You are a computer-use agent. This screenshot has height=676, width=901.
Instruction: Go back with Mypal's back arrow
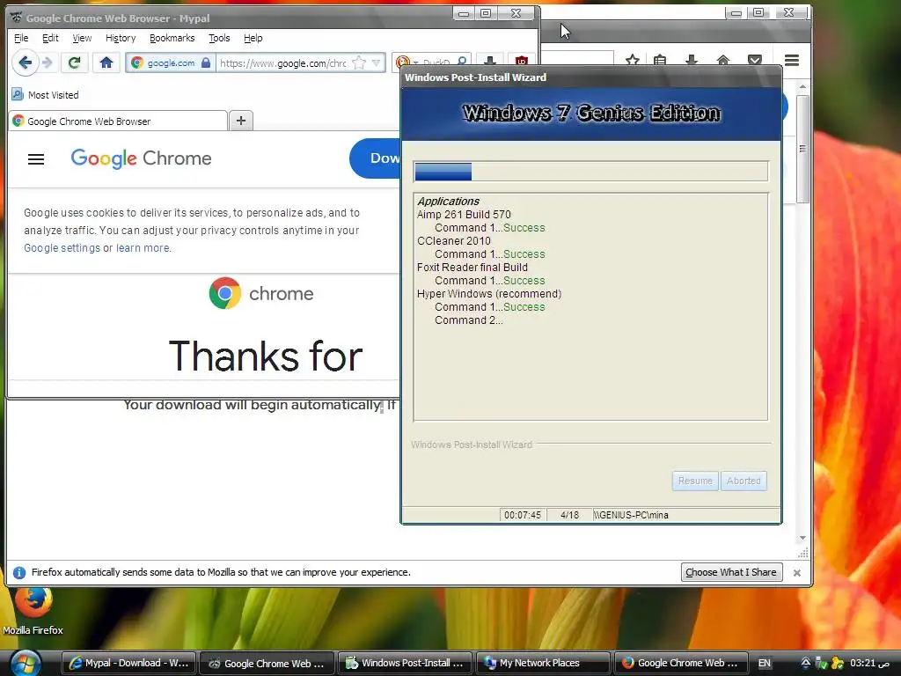click(25, 62)
